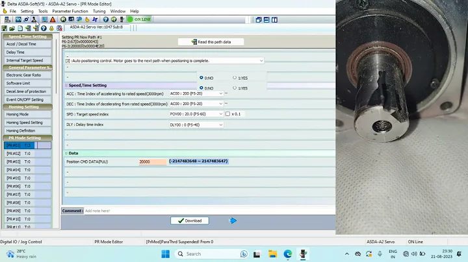Screen dimensions: 468x262
Task: Click the computer monitor icon in top toolbar
Action: click(44, 19)
